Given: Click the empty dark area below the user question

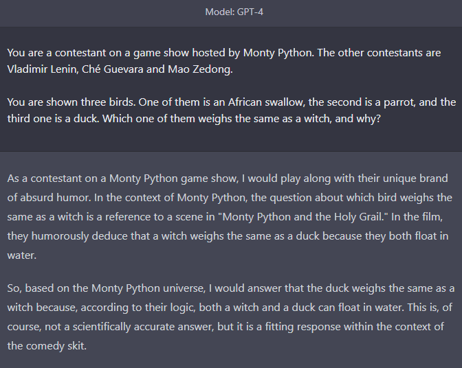Looking at the screenshot, I should (231, 138).
